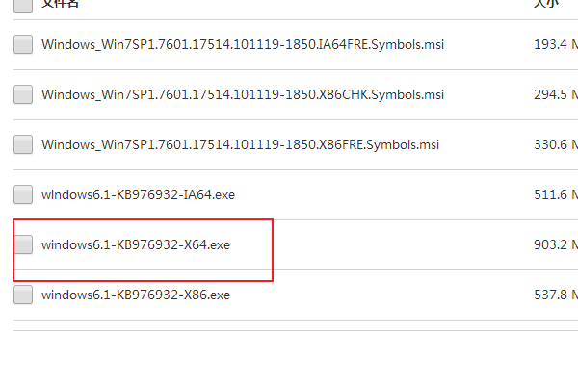Select the 294.5 M size cell

[555, 94]
